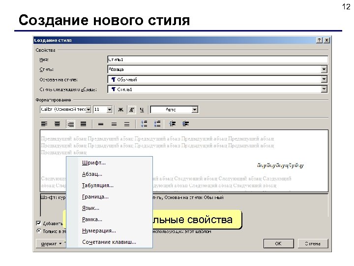Toggle the Добавить checkbox
354x266 pixels.
[x=39, y=224]
